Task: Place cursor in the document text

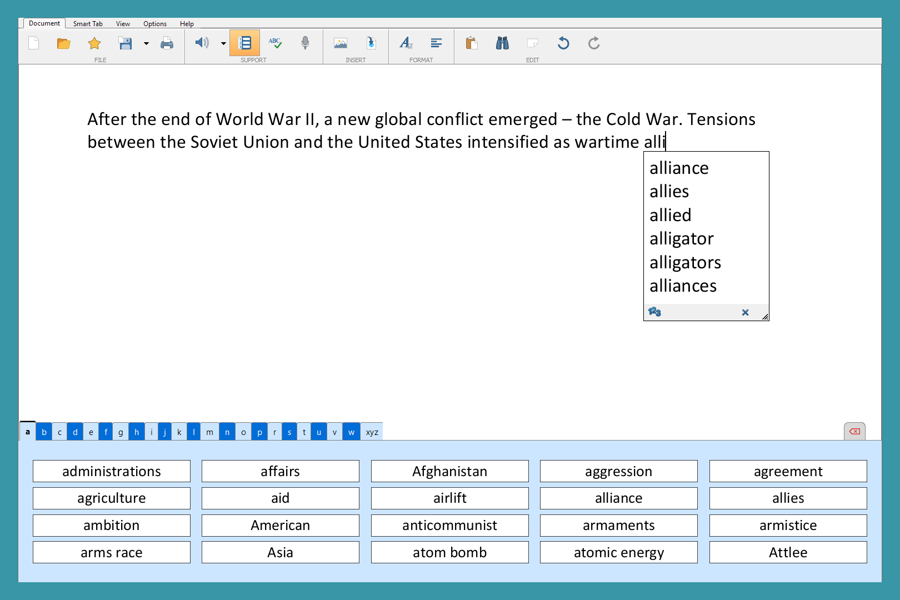Action: click(421, 131)
